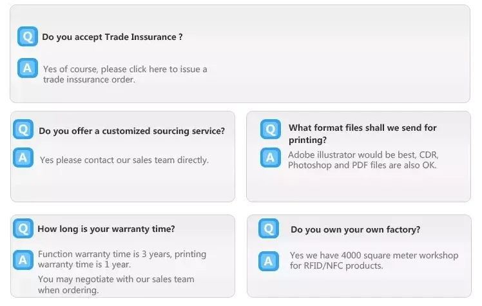Image resolution: width=482 pixels, height=306 pixels.
Task: Click the A icon beside sales team answer
Action: tap(23, 158)
